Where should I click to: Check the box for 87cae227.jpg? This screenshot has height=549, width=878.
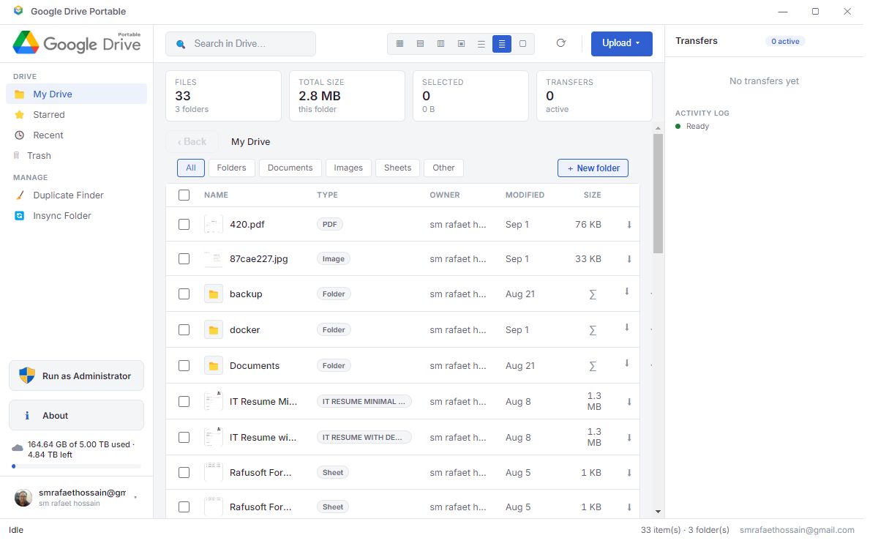[184, 259]
